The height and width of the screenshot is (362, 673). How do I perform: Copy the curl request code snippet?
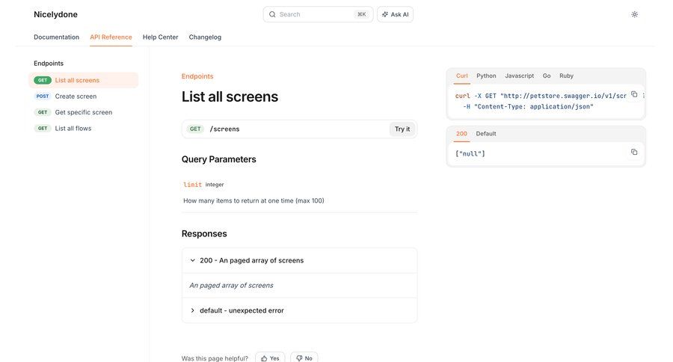pos(633,94)
